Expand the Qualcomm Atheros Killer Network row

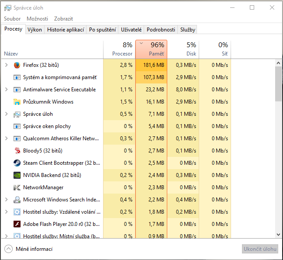tap(6, 139)
